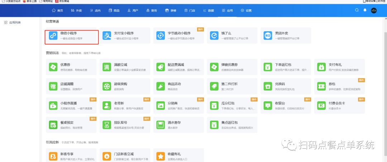
Task: Select 应用列表 in the left sidebar
Action: pos(15,23)
